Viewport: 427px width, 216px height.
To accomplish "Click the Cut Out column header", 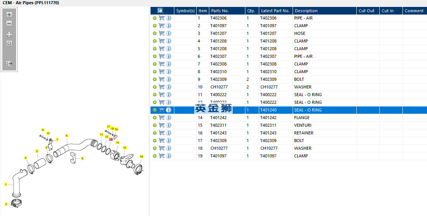I will coord(368,11).
